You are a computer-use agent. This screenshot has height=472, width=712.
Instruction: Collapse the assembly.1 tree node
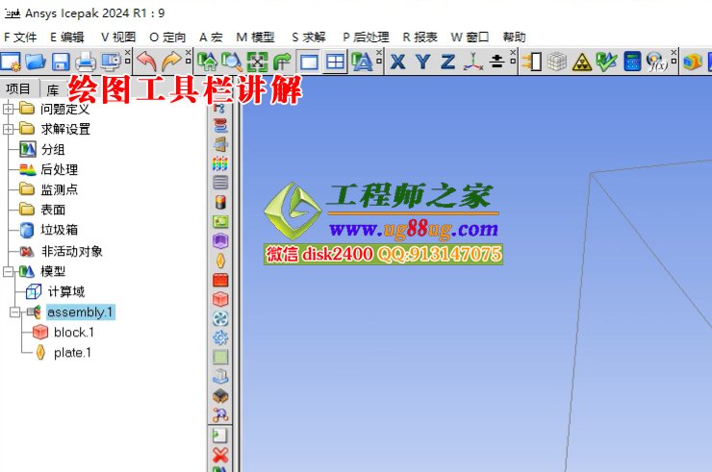click(13, 312)
